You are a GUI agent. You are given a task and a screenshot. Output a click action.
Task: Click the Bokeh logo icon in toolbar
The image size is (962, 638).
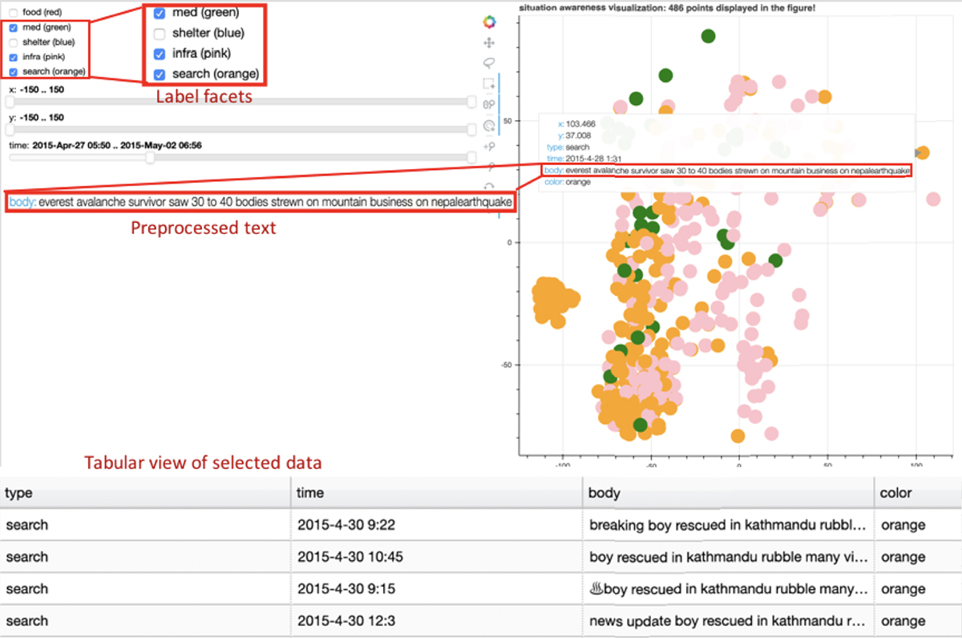tap(488, 22)
